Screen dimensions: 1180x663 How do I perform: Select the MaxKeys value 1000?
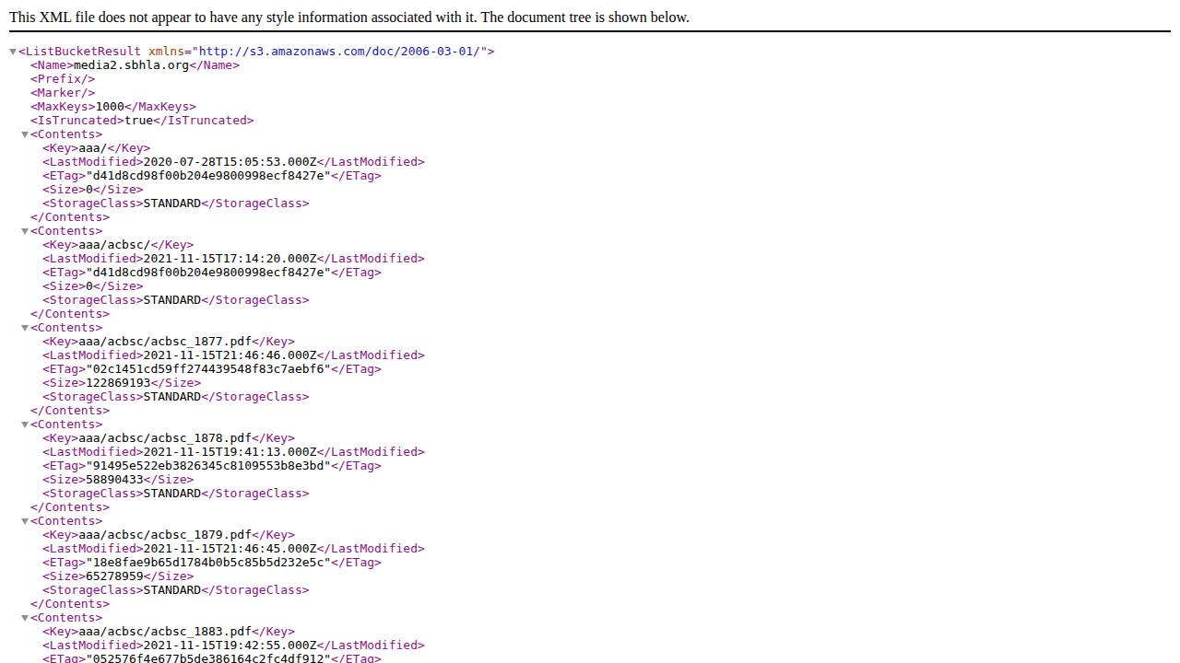point(111,106)
